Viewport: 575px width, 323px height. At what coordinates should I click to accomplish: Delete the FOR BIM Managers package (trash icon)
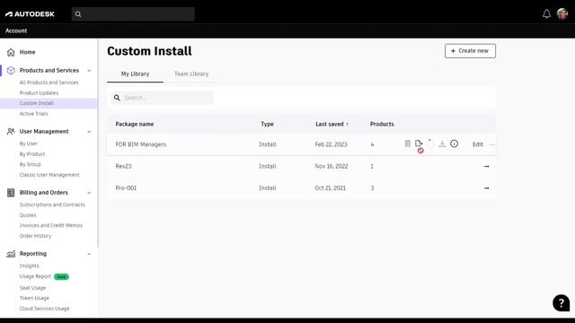[x=407, y=144]
